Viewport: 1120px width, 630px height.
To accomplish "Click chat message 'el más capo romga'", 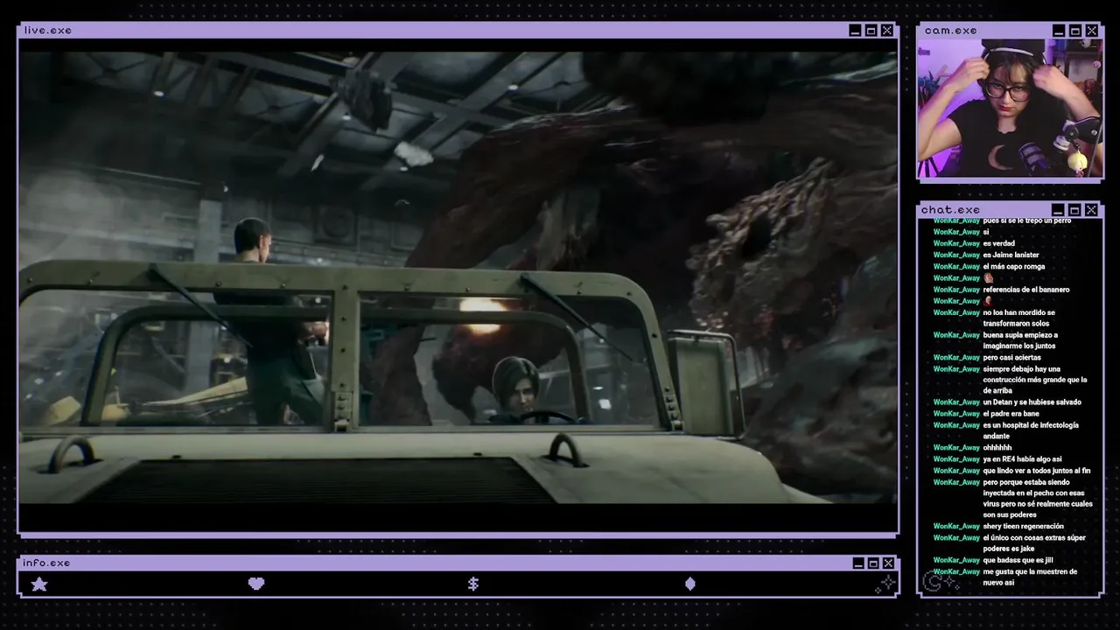I will [1014, 266].
